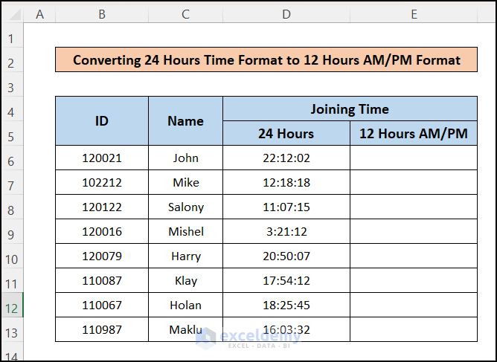Select column C header
Viewport: 497px width, 362px height.
[186, 14]
